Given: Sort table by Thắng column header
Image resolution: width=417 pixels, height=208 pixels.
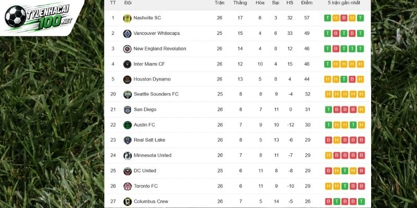Looking at the screenshot, I should pos(240,3).
